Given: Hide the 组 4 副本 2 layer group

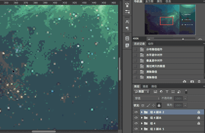Looking at the screenshot, I should (x=136, y=112).
